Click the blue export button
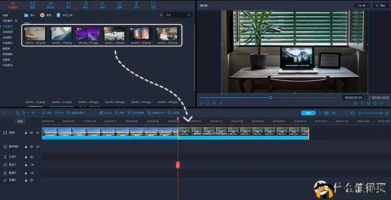This screenshot has width=391, height=200. (308, 113)
